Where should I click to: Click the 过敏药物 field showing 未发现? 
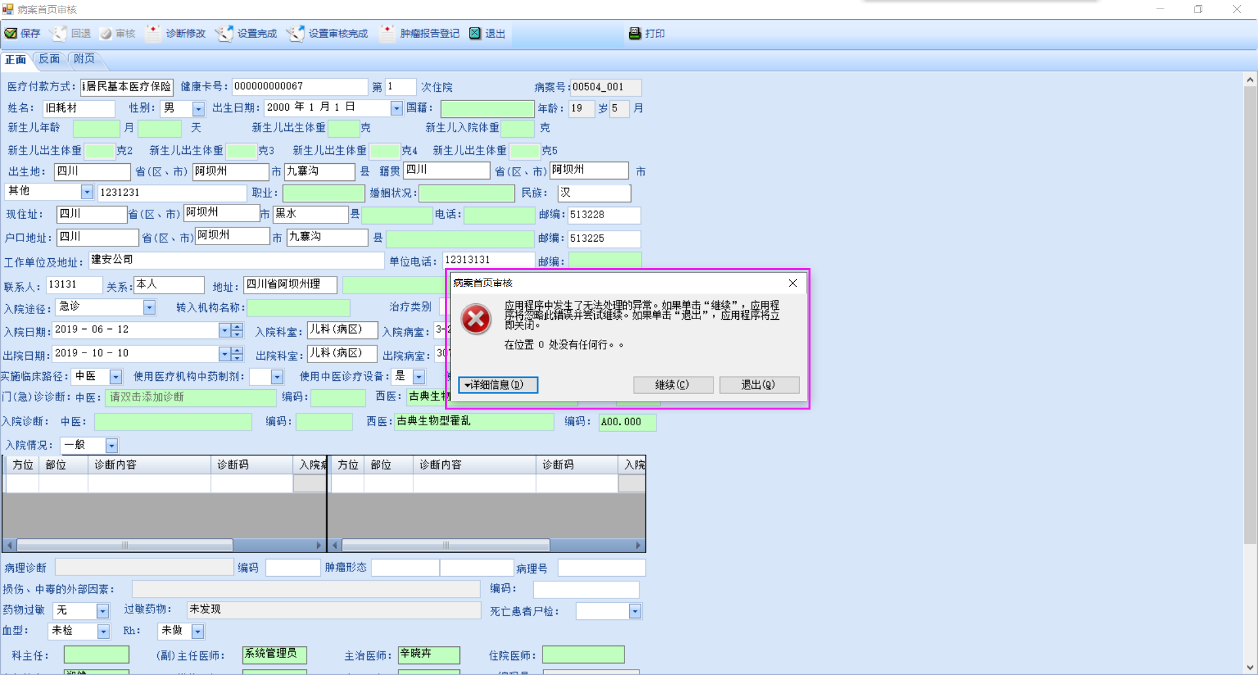click(x=334, y=610)
